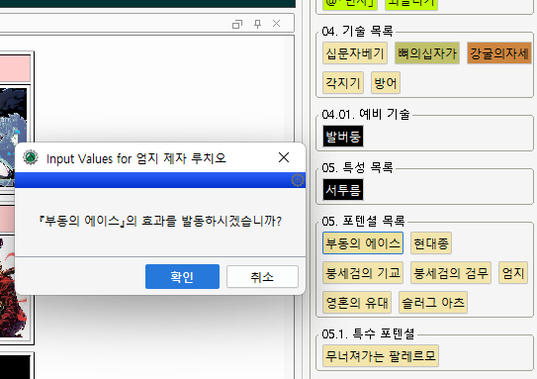
Task: Use the 십문자베기 skill button
Action: (x=355, y=53)
